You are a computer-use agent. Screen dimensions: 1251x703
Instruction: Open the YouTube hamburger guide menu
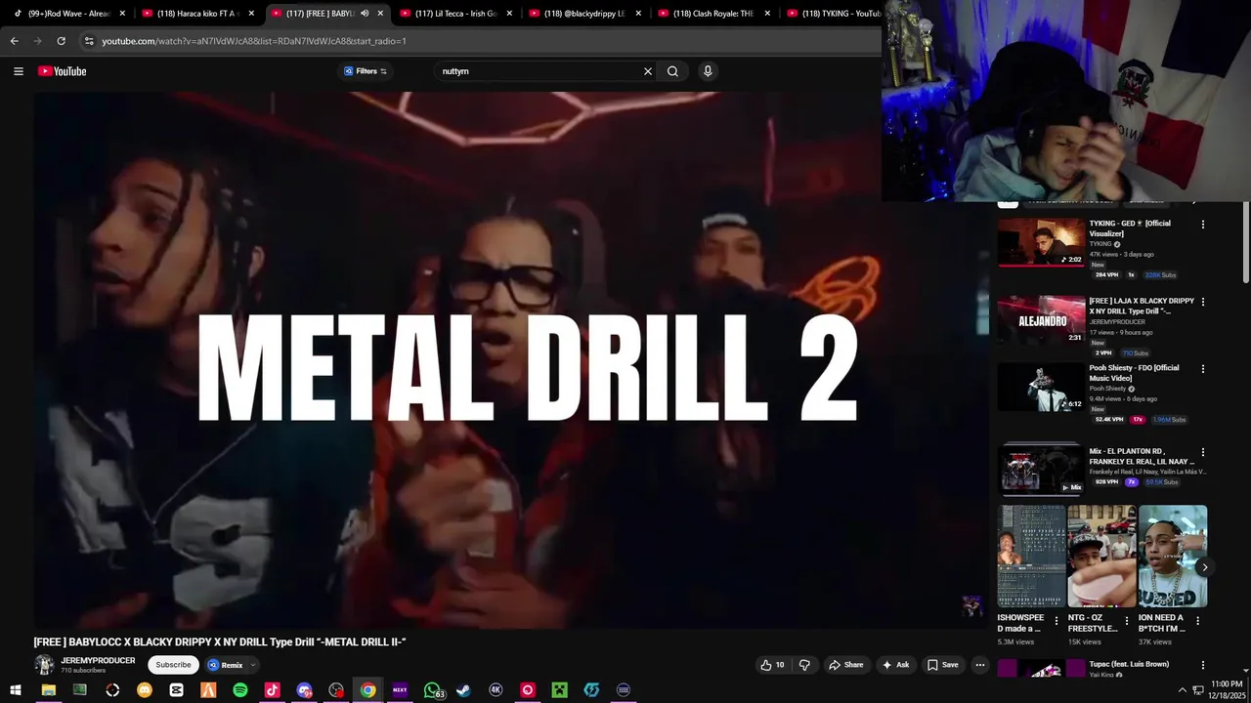point(18,71)
